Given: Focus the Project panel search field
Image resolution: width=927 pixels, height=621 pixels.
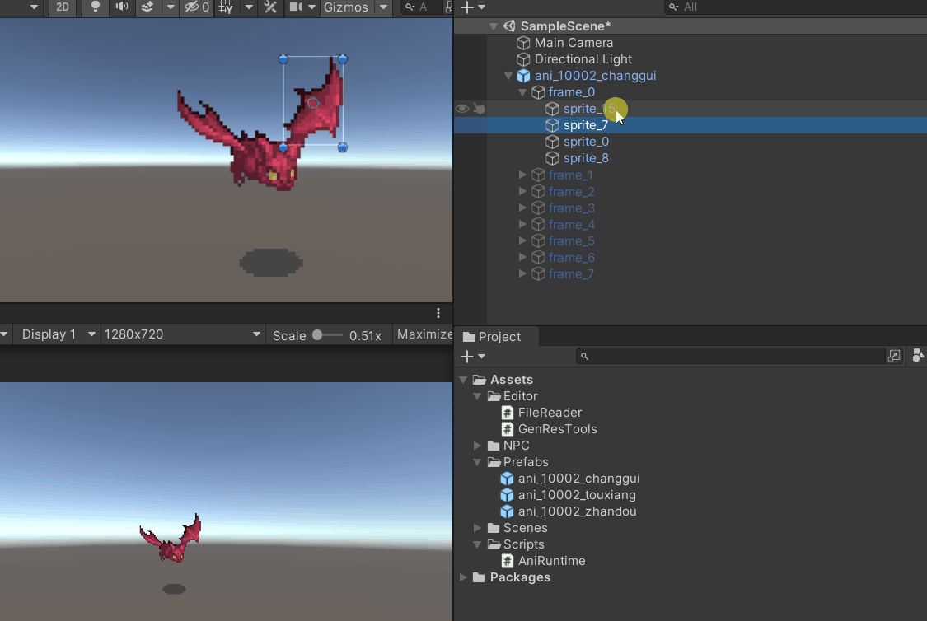Looking at the screenshot, I should tap(730, 356).
